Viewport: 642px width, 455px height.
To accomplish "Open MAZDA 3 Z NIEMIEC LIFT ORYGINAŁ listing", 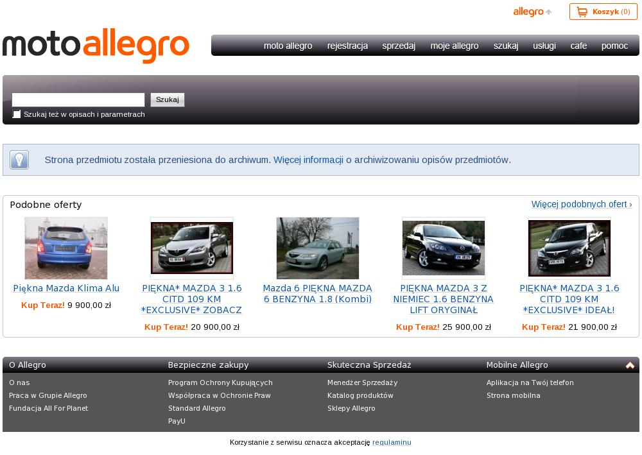I will [x=444, y=299].
